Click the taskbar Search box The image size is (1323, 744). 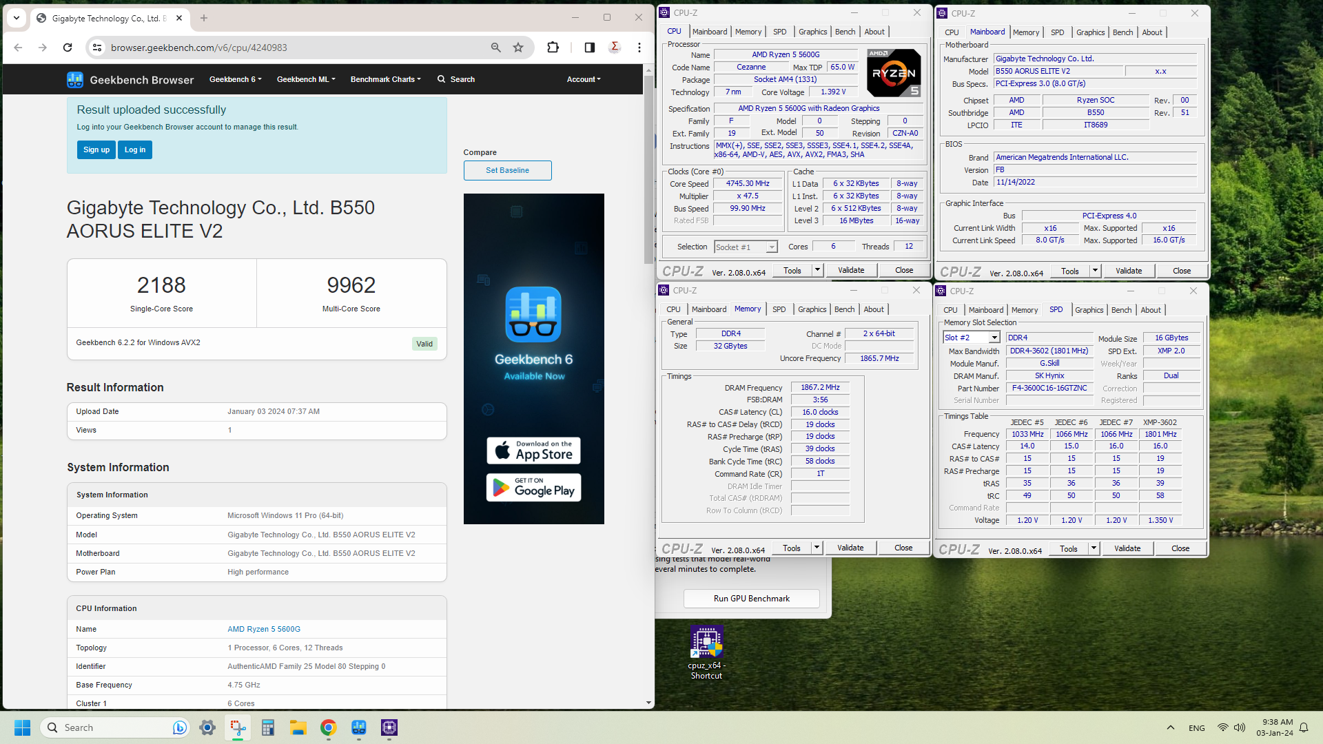(x=114, y=727)
